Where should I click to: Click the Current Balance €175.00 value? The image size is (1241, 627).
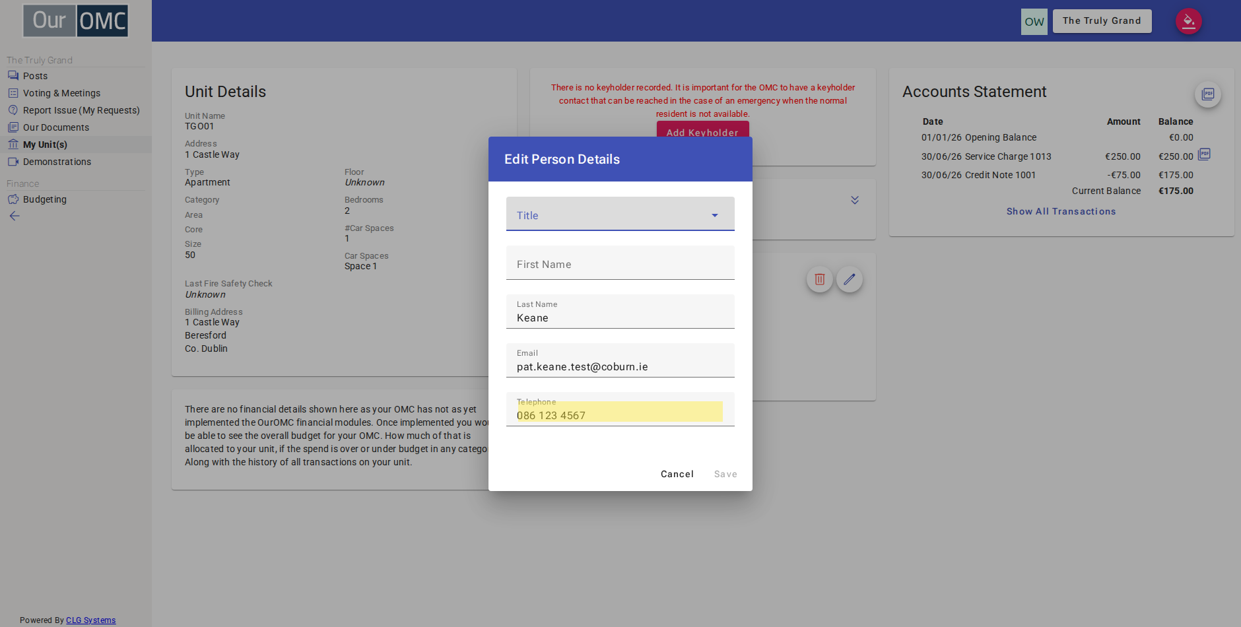click(x=1176, y=191)
